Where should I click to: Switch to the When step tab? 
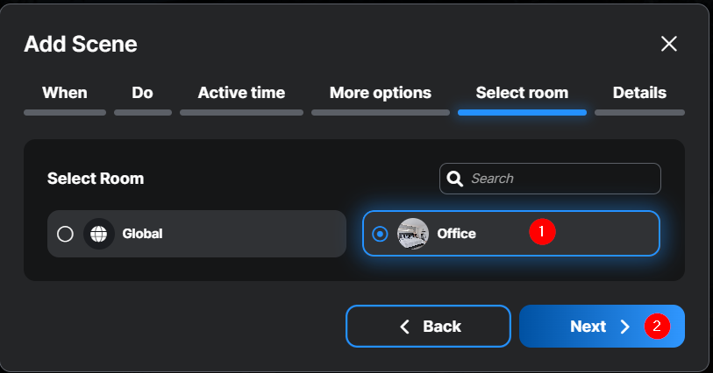pyautogui.click(x=65, y=93)
